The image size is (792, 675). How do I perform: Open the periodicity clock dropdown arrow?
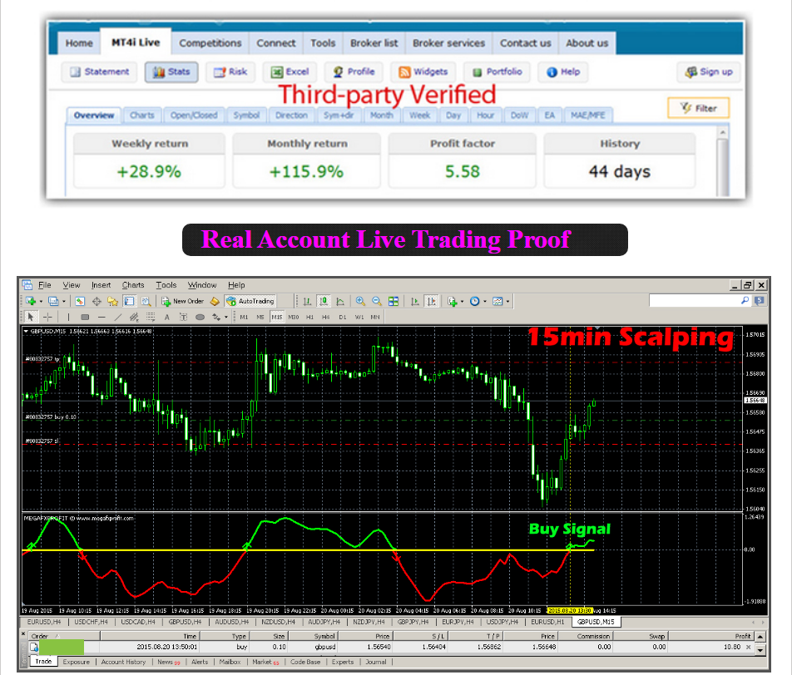[485, 302]
